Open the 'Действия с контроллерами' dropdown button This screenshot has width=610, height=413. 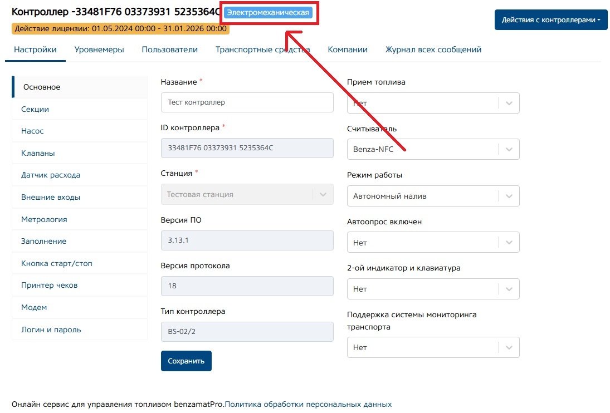(x=550, y=20)
